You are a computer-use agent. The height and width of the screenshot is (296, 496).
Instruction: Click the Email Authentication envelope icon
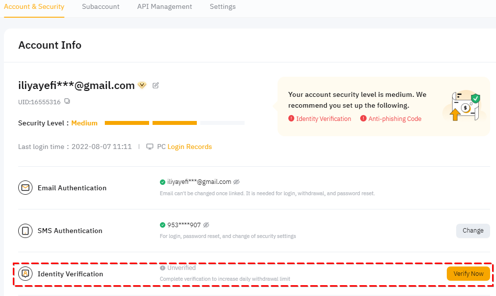[x=25, y=188]
